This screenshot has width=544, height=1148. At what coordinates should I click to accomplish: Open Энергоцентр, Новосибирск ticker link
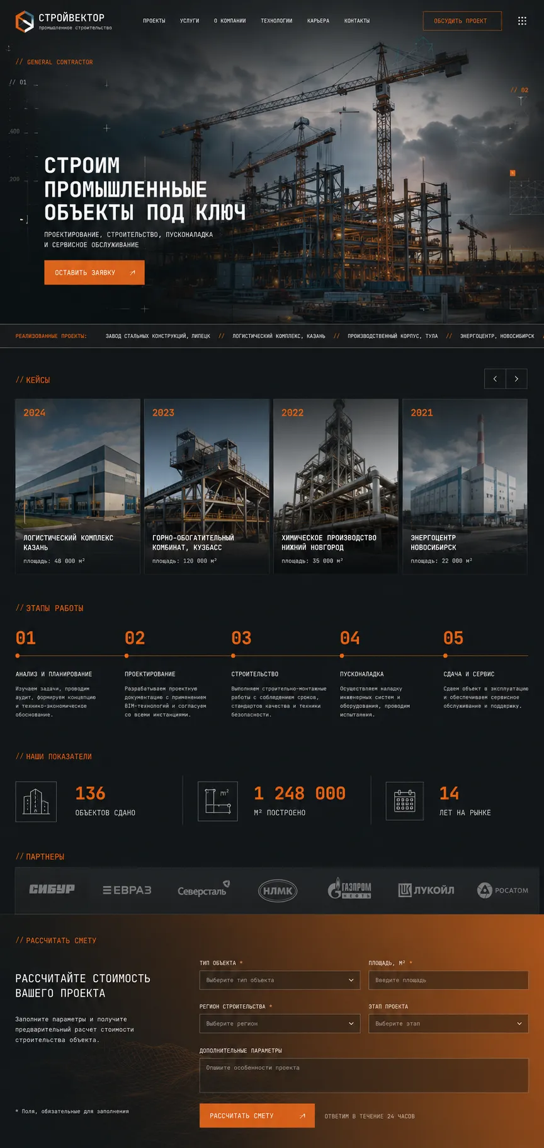coord(497,336)
